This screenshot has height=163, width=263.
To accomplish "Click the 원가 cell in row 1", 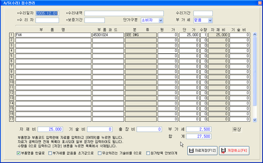I will pyautogui.click(x=168, y=35).
